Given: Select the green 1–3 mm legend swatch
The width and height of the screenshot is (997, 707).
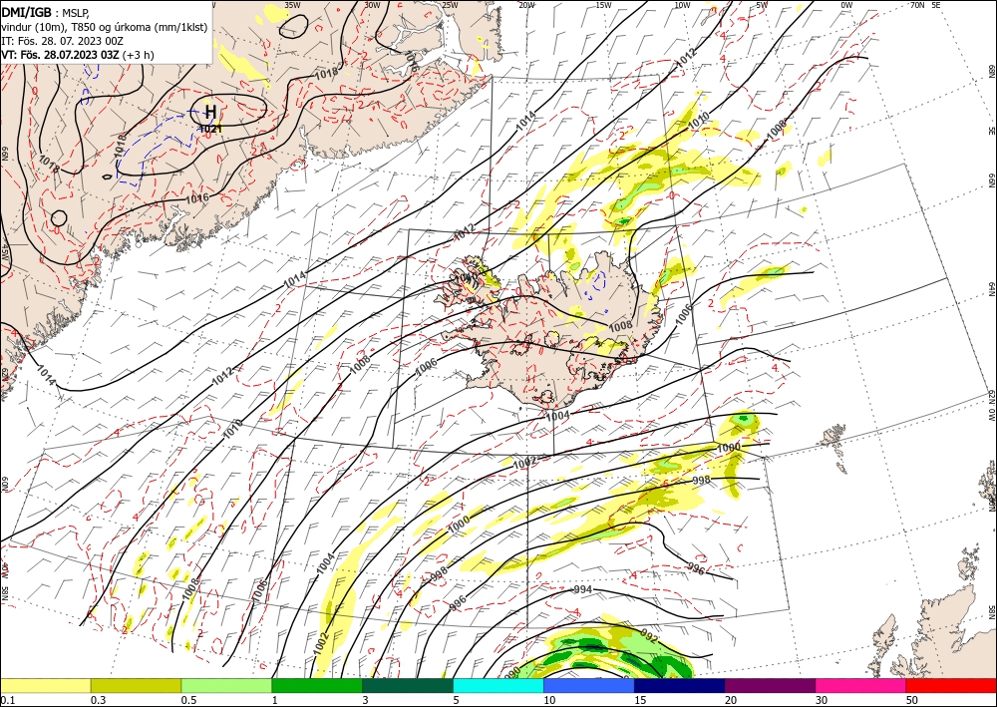Looking at the screenshot, I should (x=317, y=685).
